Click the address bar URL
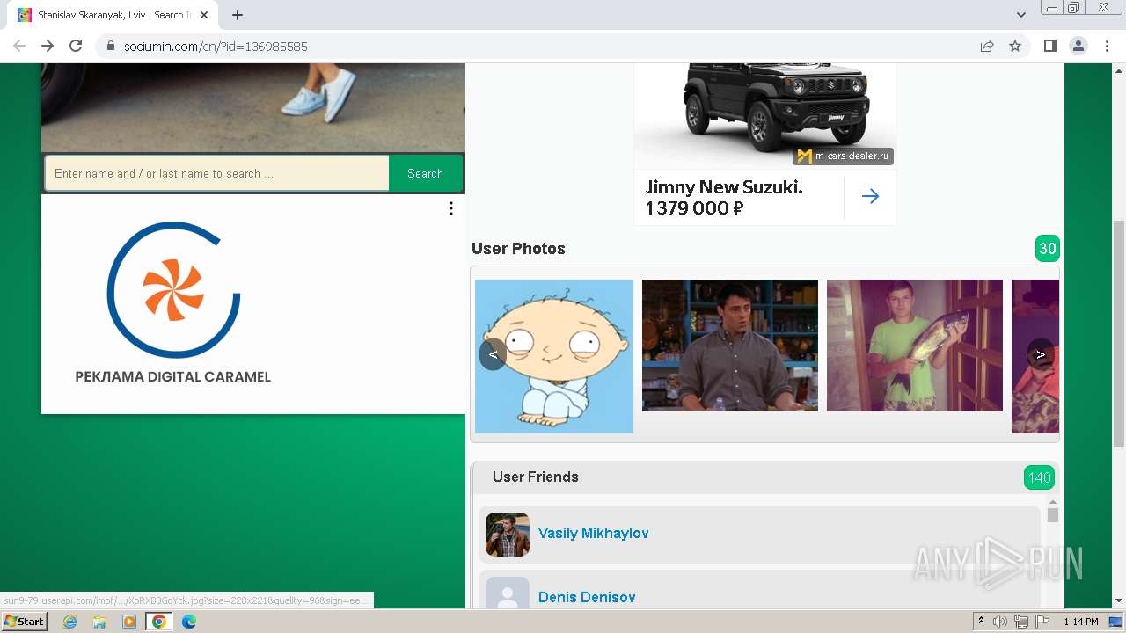This screenshot has width=1126, height=633. click(216, 47)
